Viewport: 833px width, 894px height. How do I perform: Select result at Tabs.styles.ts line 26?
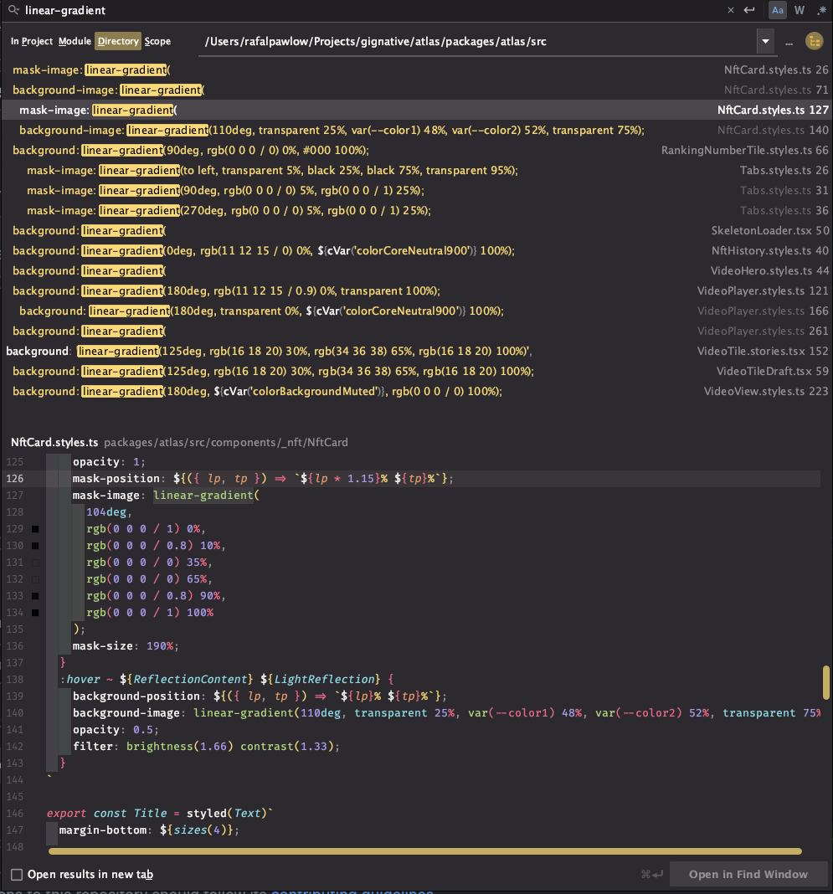tap(416, 170)
